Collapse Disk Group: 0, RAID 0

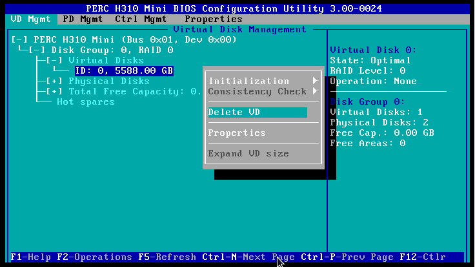tap(38, 50)
